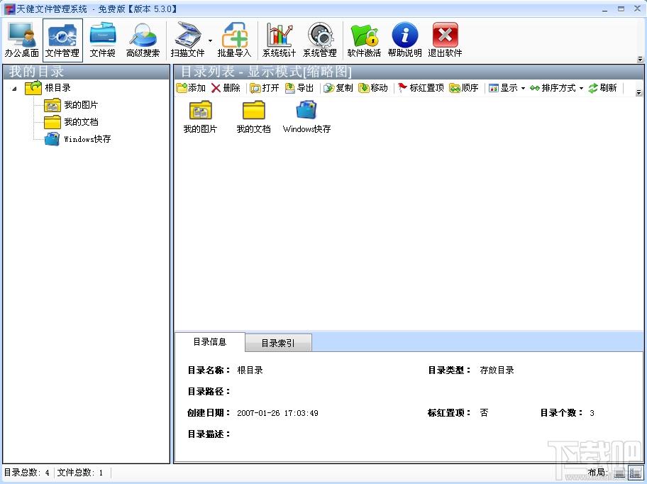Collapse the 根目录 root tree node
The height and width of the screenshot is (484, 647).
coord(15,88)
